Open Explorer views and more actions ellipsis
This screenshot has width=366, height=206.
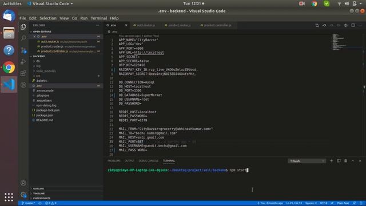click(x=98, y=25)
